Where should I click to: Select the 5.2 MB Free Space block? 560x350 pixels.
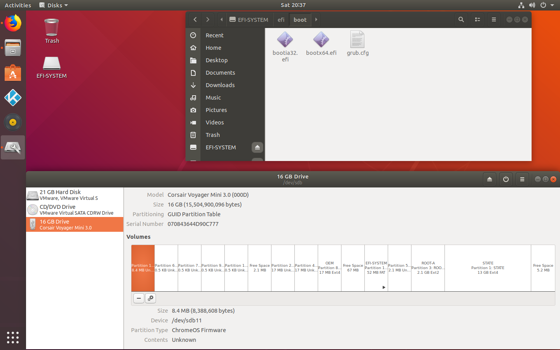543,268
